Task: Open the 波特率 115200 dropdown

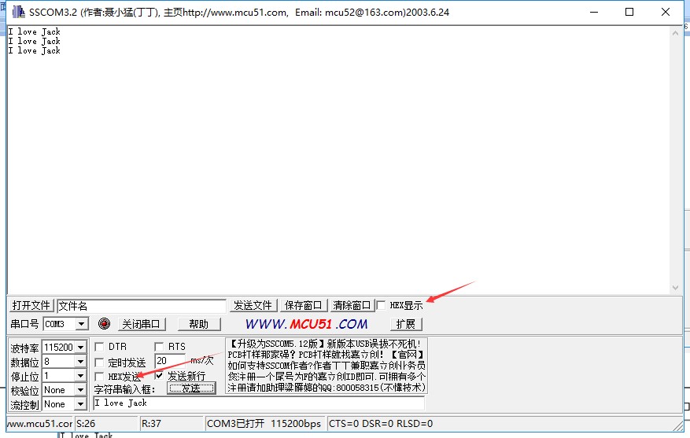Action: click(80, 348)
